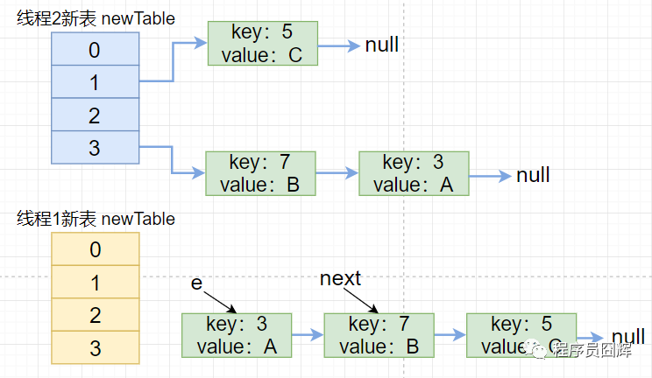Click key 7 node pointed to by next
This screenshot has height=378, width=652.
[x=379, y=335]
